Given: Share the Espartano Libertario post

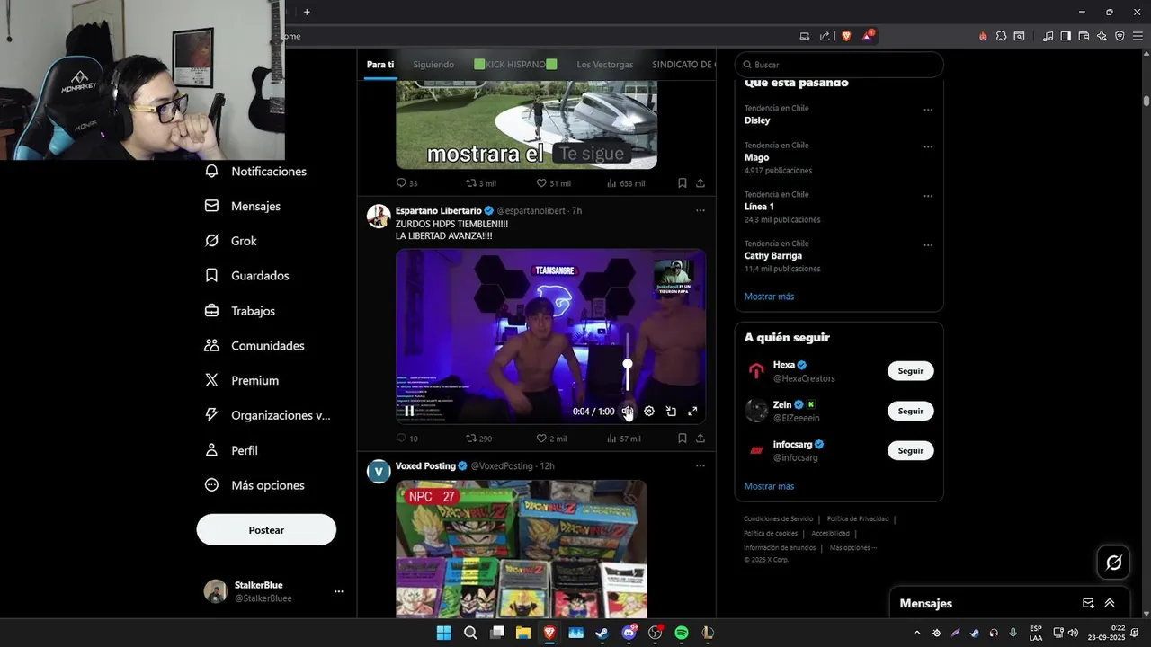Looking at the screenshot, I should tap(700, 439).
